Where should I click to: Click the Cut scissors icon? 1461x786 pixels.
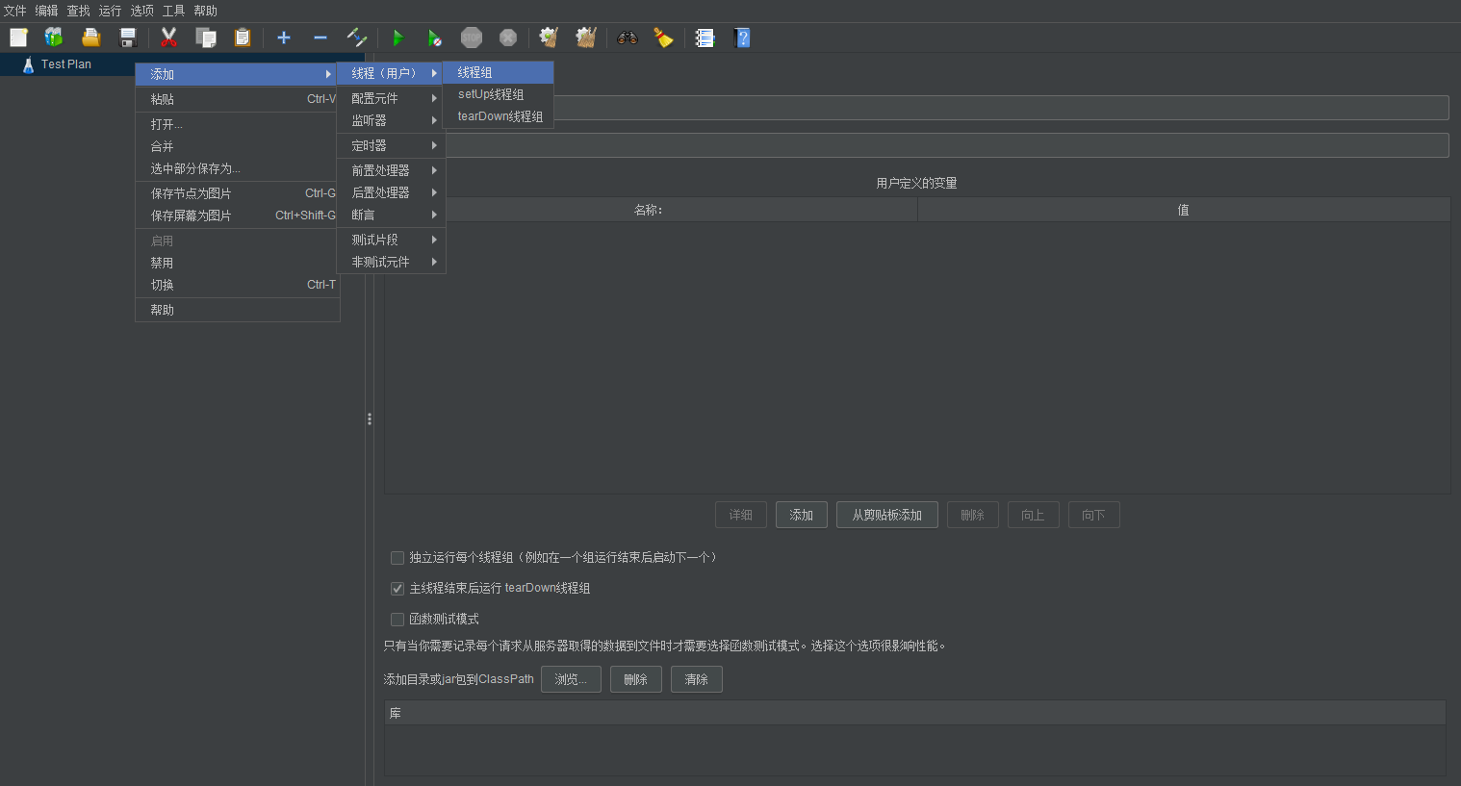[x=169, y=38]
